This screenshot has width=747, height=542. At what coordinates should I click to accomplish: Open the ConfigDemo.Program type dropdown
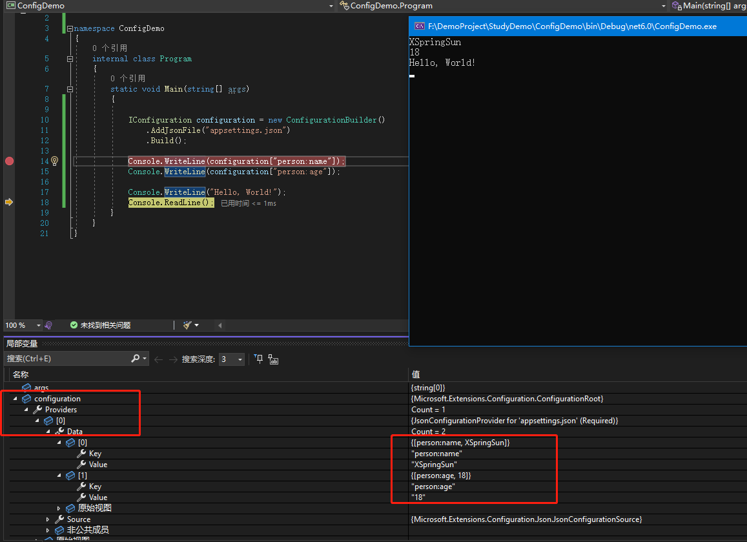pos(664,5)
